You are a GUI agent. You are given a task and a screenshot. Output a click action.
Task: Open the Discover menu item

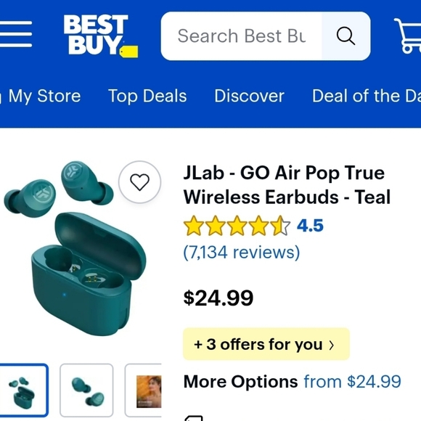249,96
